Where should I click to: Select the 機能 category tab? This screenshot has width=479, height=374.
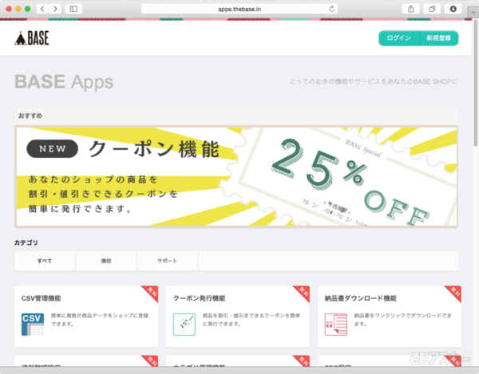point(106,261)
